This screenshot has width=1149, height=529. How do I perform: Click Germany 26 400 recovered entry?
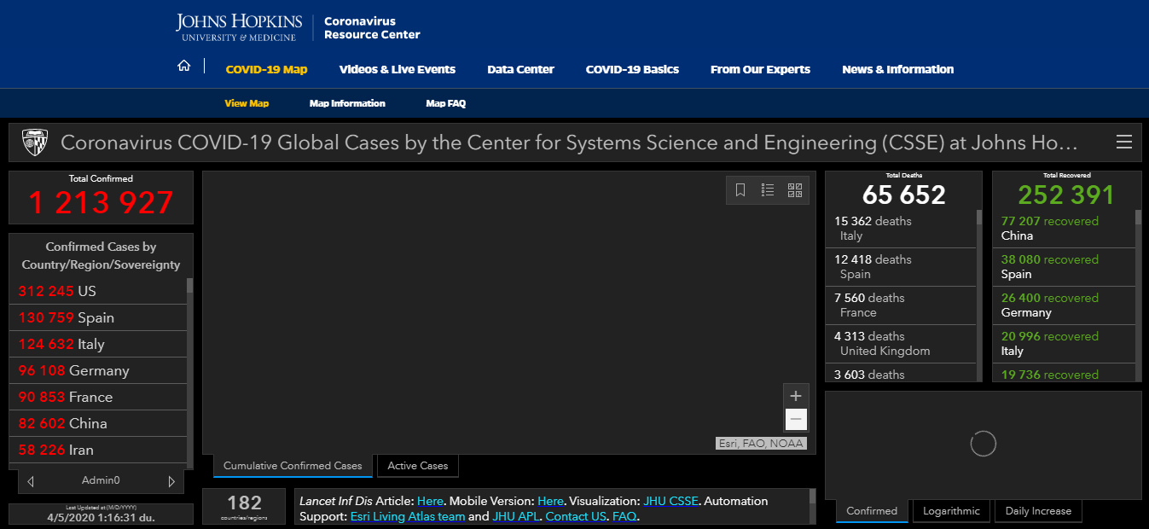[x=1064, y=305]
